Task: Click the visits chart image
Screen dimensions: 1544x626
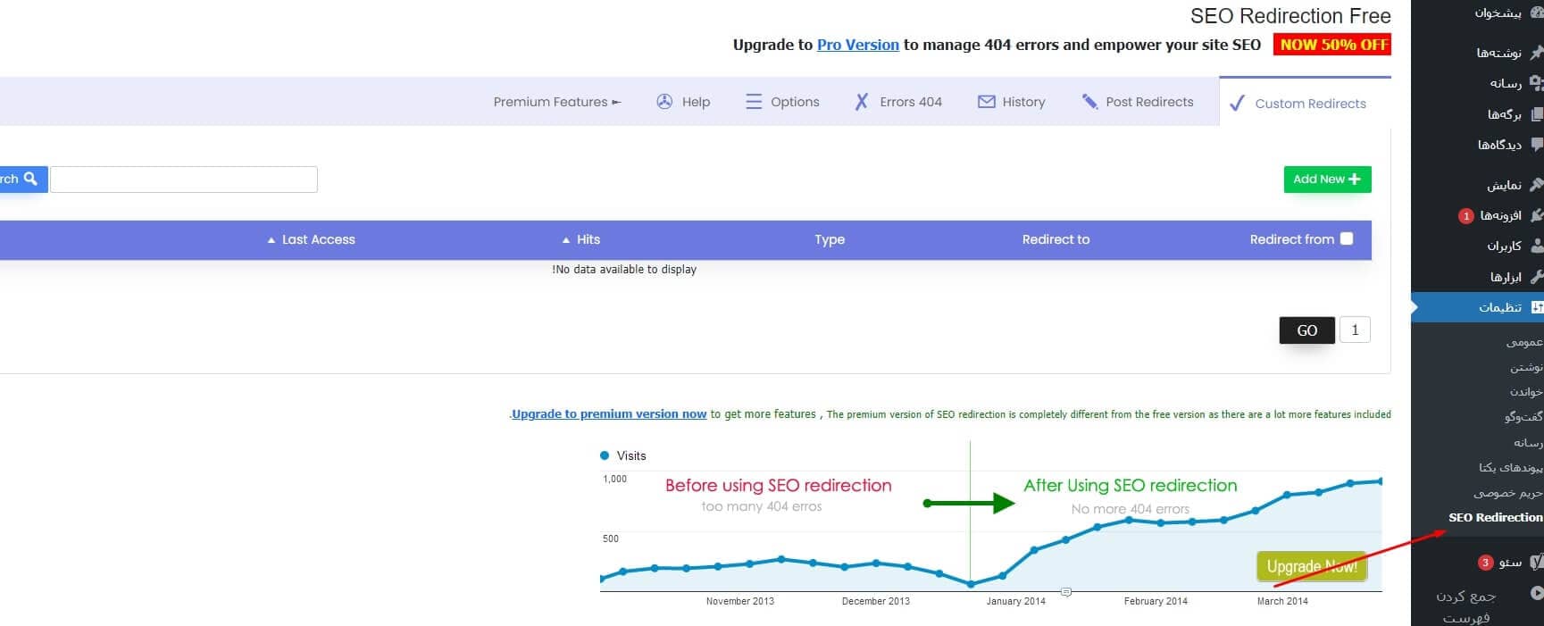Action: (x=991, y=525)
